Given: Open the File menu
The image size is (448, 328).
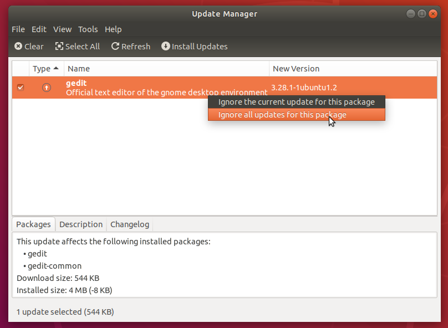Looking at the screenshot, I should click(18, 29).
